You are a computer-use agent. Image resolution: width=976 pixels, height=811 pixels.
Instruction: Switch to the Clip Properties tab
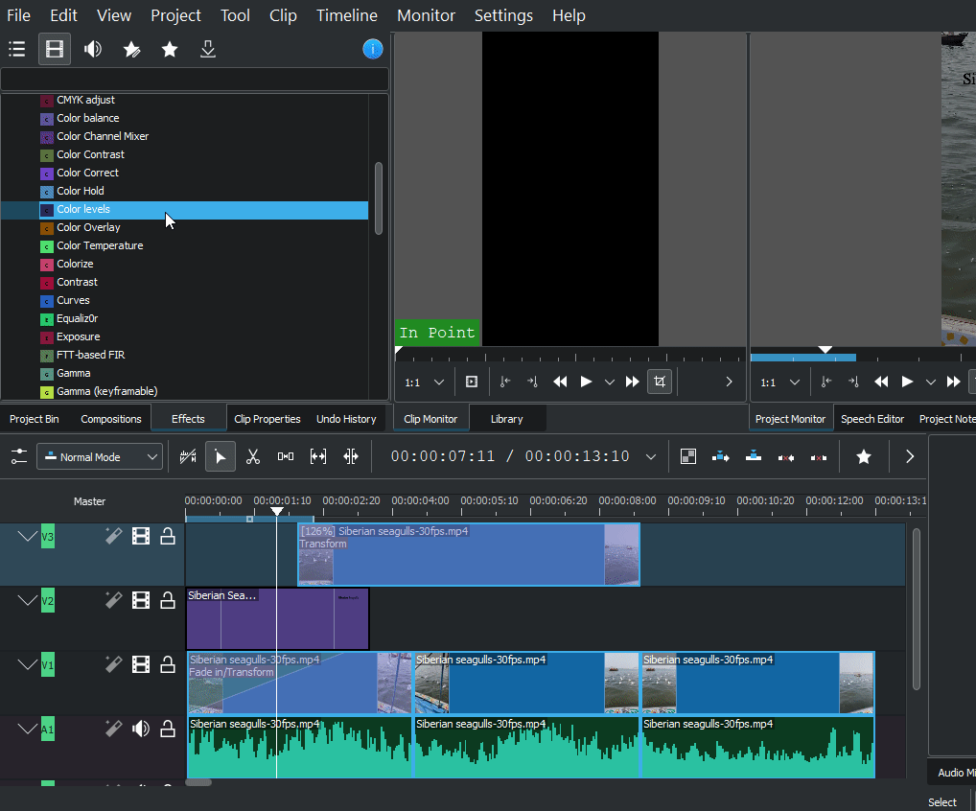point(267,419)
